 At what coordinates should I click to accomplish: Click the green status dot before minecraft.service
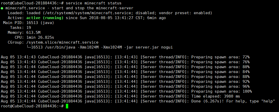click(x=2, y=8)
